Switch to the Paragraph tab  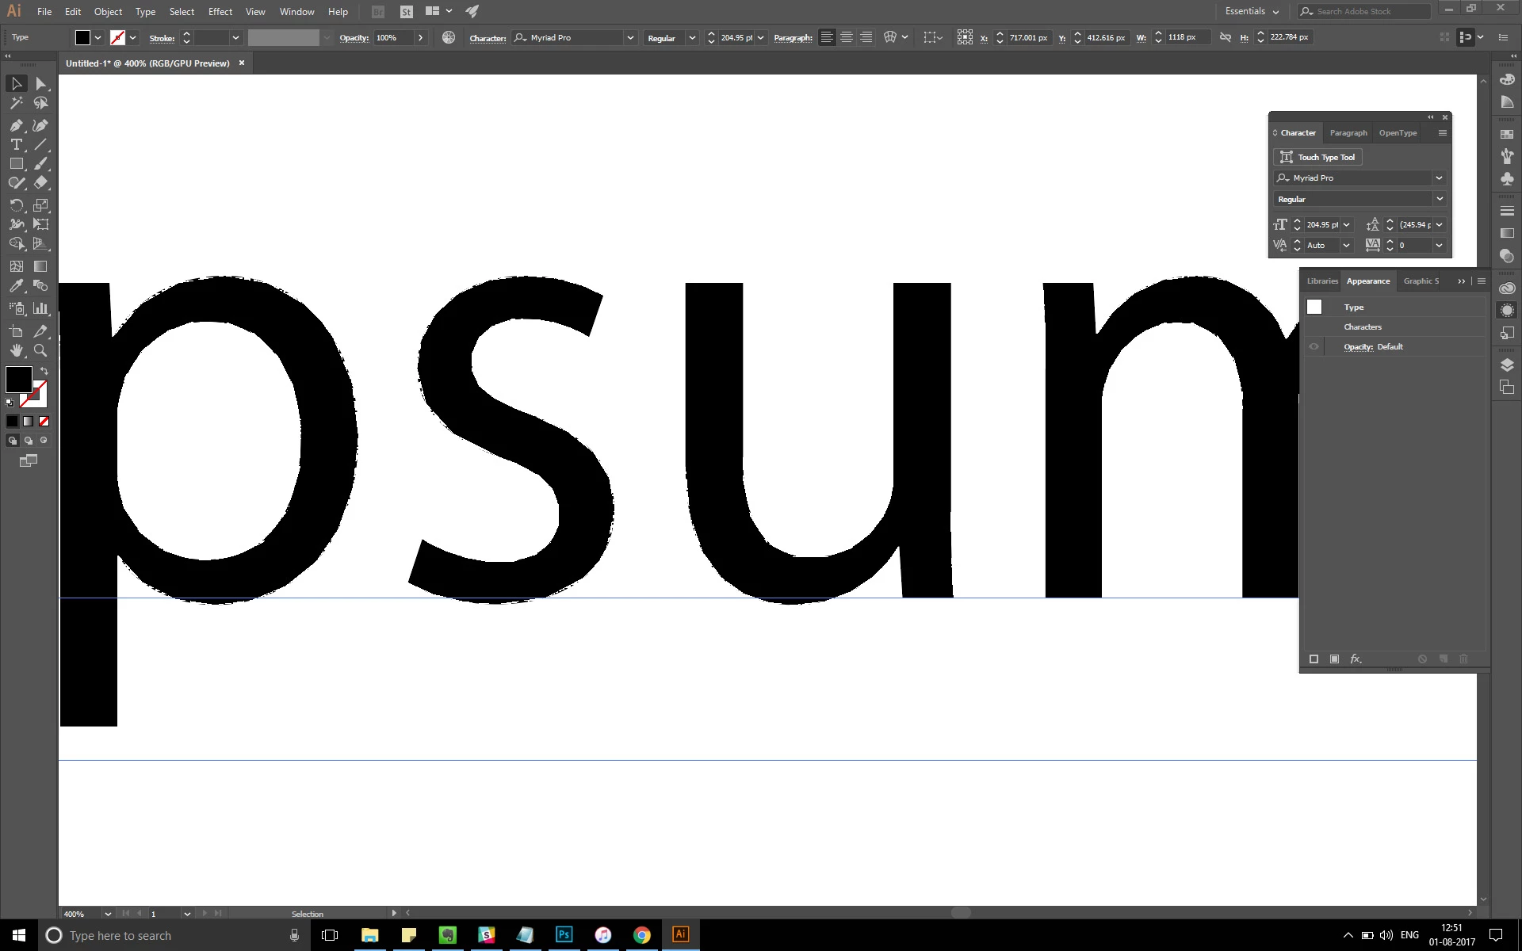pyautogui.click(x=1348, y=132)
